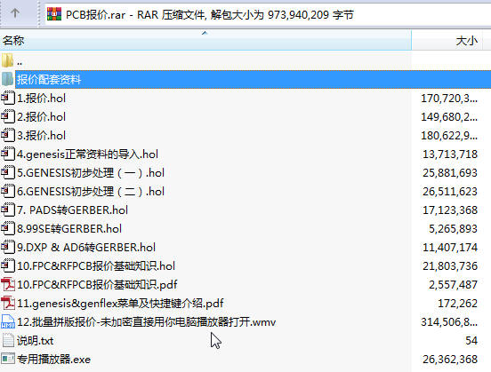Click the icon of 4.genesis正常资料的导入.hol
This screenshot has height=372, width=491.
(8, 154)
